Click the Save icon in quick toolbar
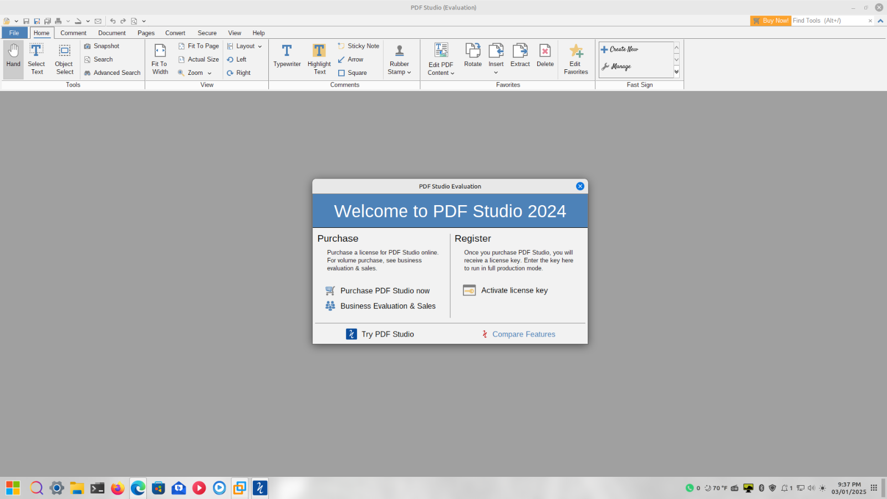887x499 pixels. [26, 21]
